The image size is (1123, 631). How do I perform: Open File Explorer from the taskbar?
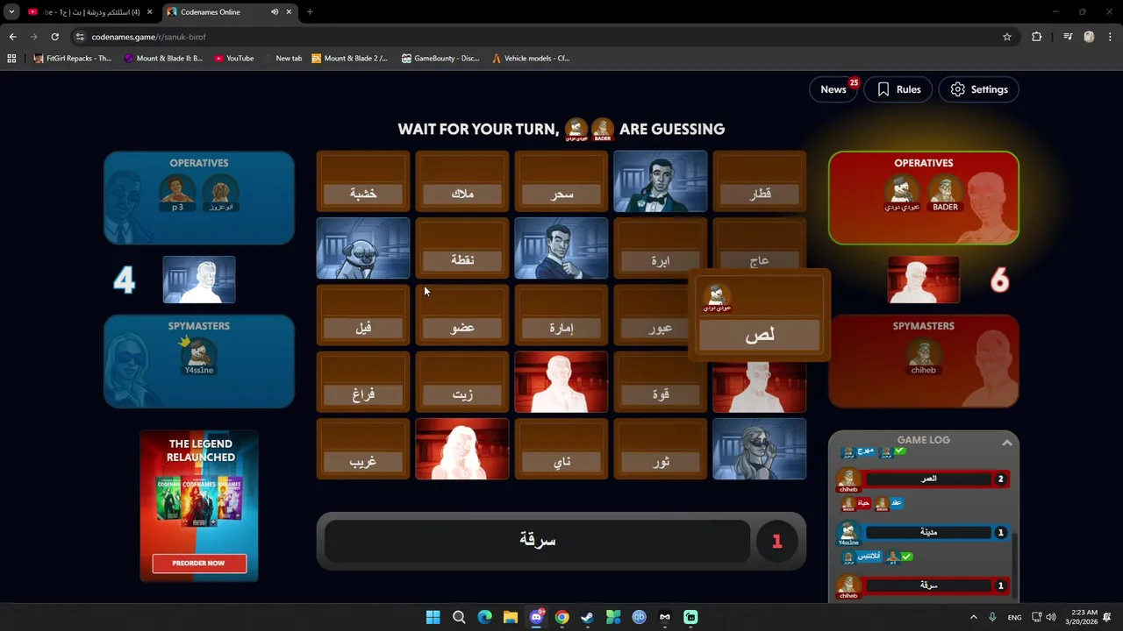[511, 617]
